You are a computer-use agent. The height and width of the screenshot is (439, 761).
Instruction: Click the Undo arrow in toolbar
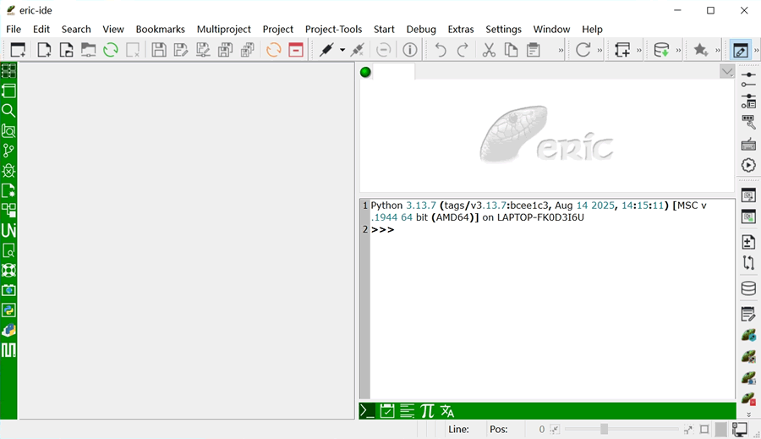pyautogui.click(x=441, y=50)
